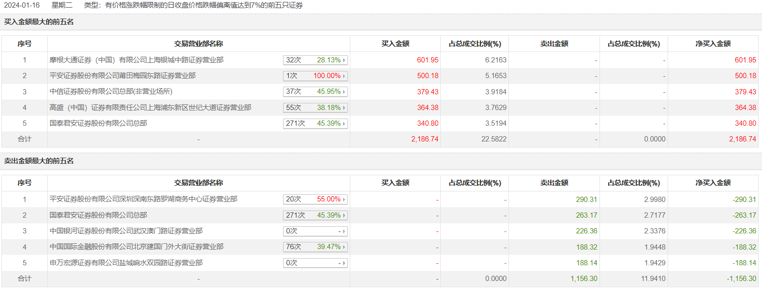This screenshot has width=762, height=291.
Task: Expand 32次 28.13% stats box
Action: [315, 60]
